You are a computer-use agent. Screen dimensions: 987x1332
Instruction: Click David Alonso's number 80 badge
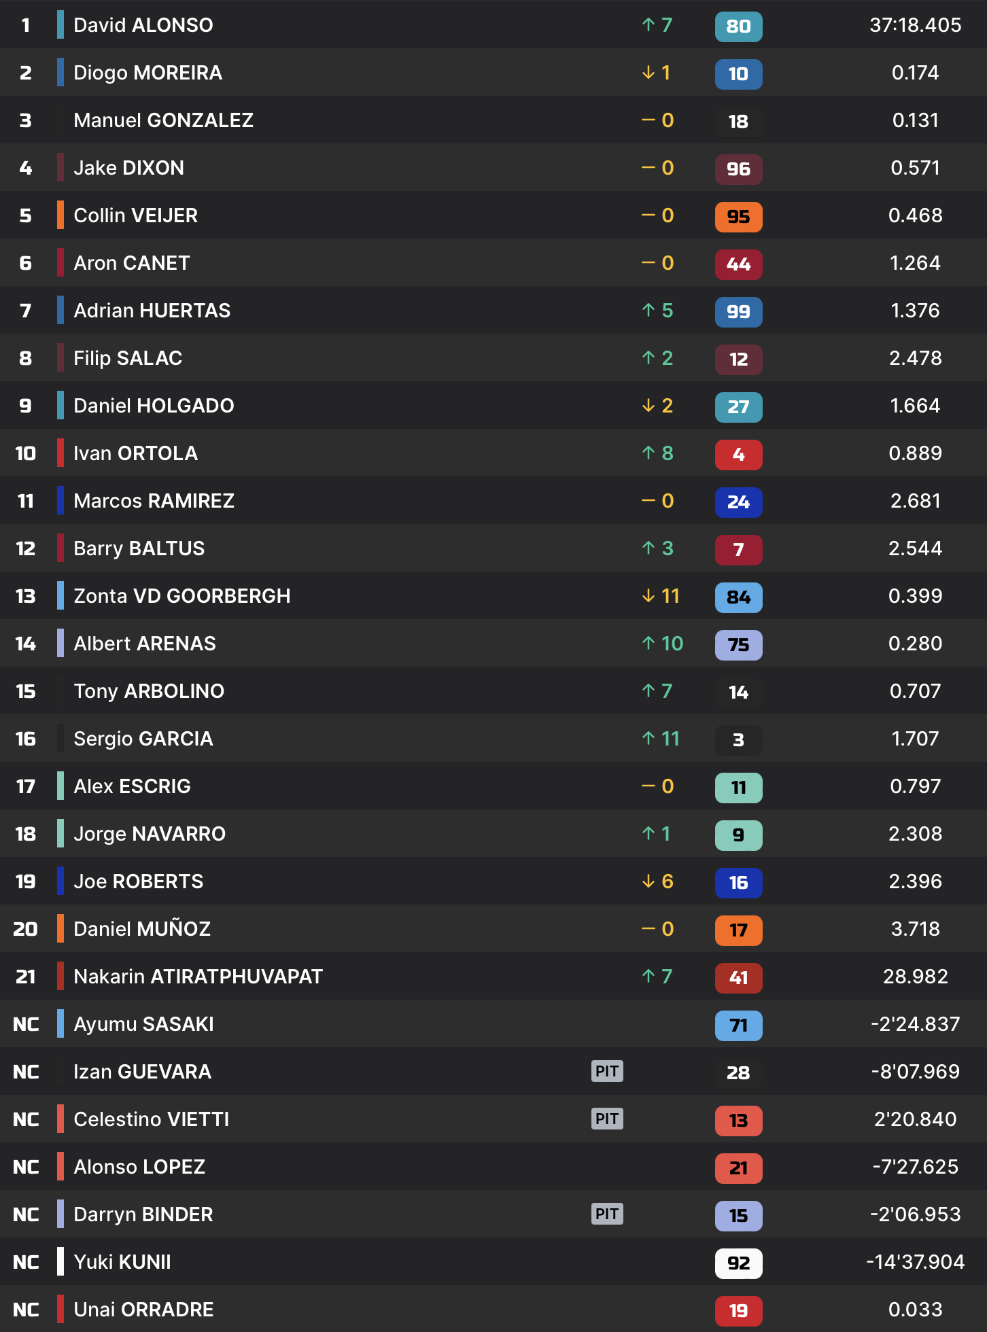click(x=738, y=27)
